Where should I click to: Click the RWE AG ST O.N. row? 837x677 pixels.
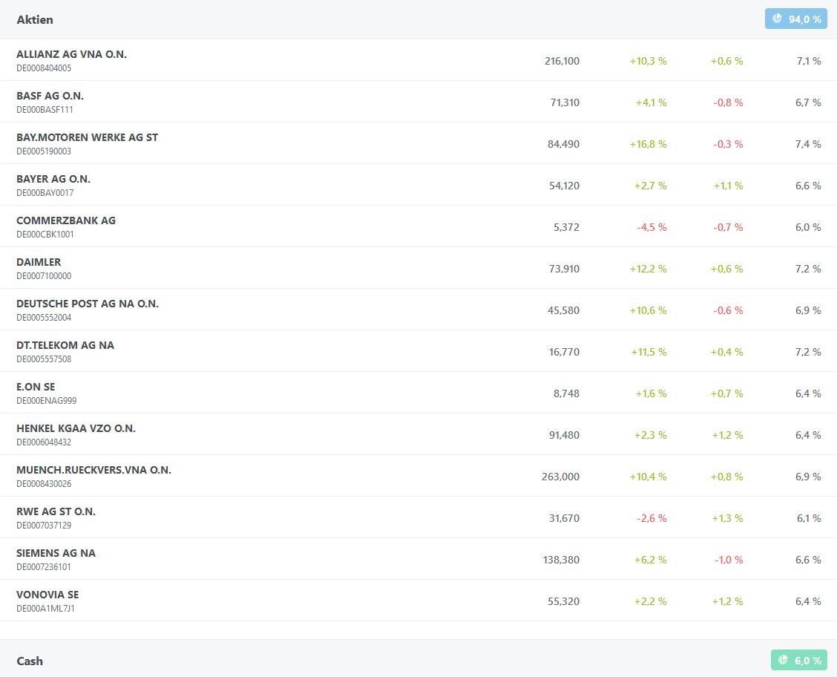click(x=56, y=511)
